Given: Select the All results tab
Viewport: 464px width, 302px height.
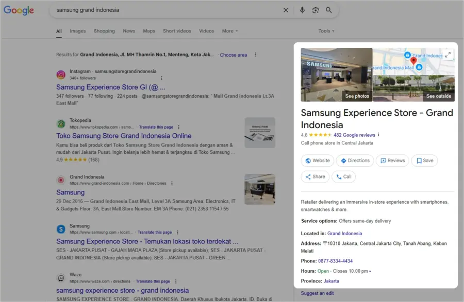Looking at the screenshot, I should [x=59, y=31].
